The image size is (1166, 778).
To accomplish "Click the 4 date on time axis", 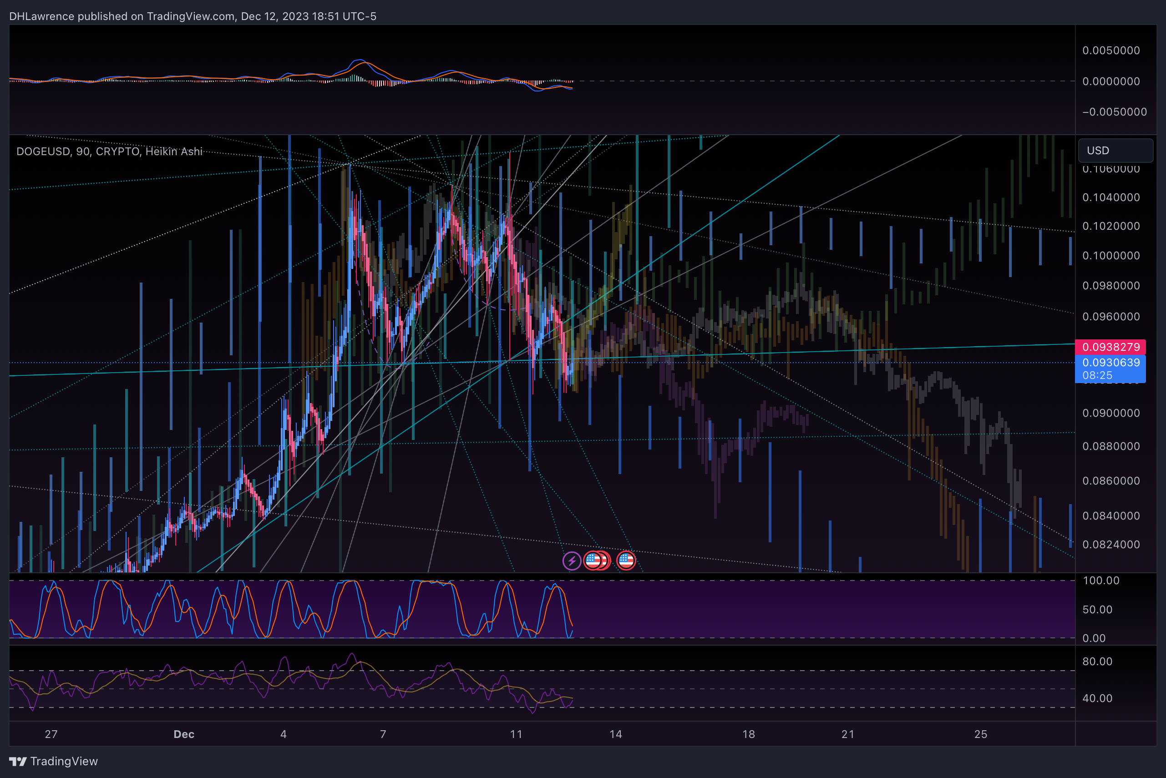I will 284,734.
